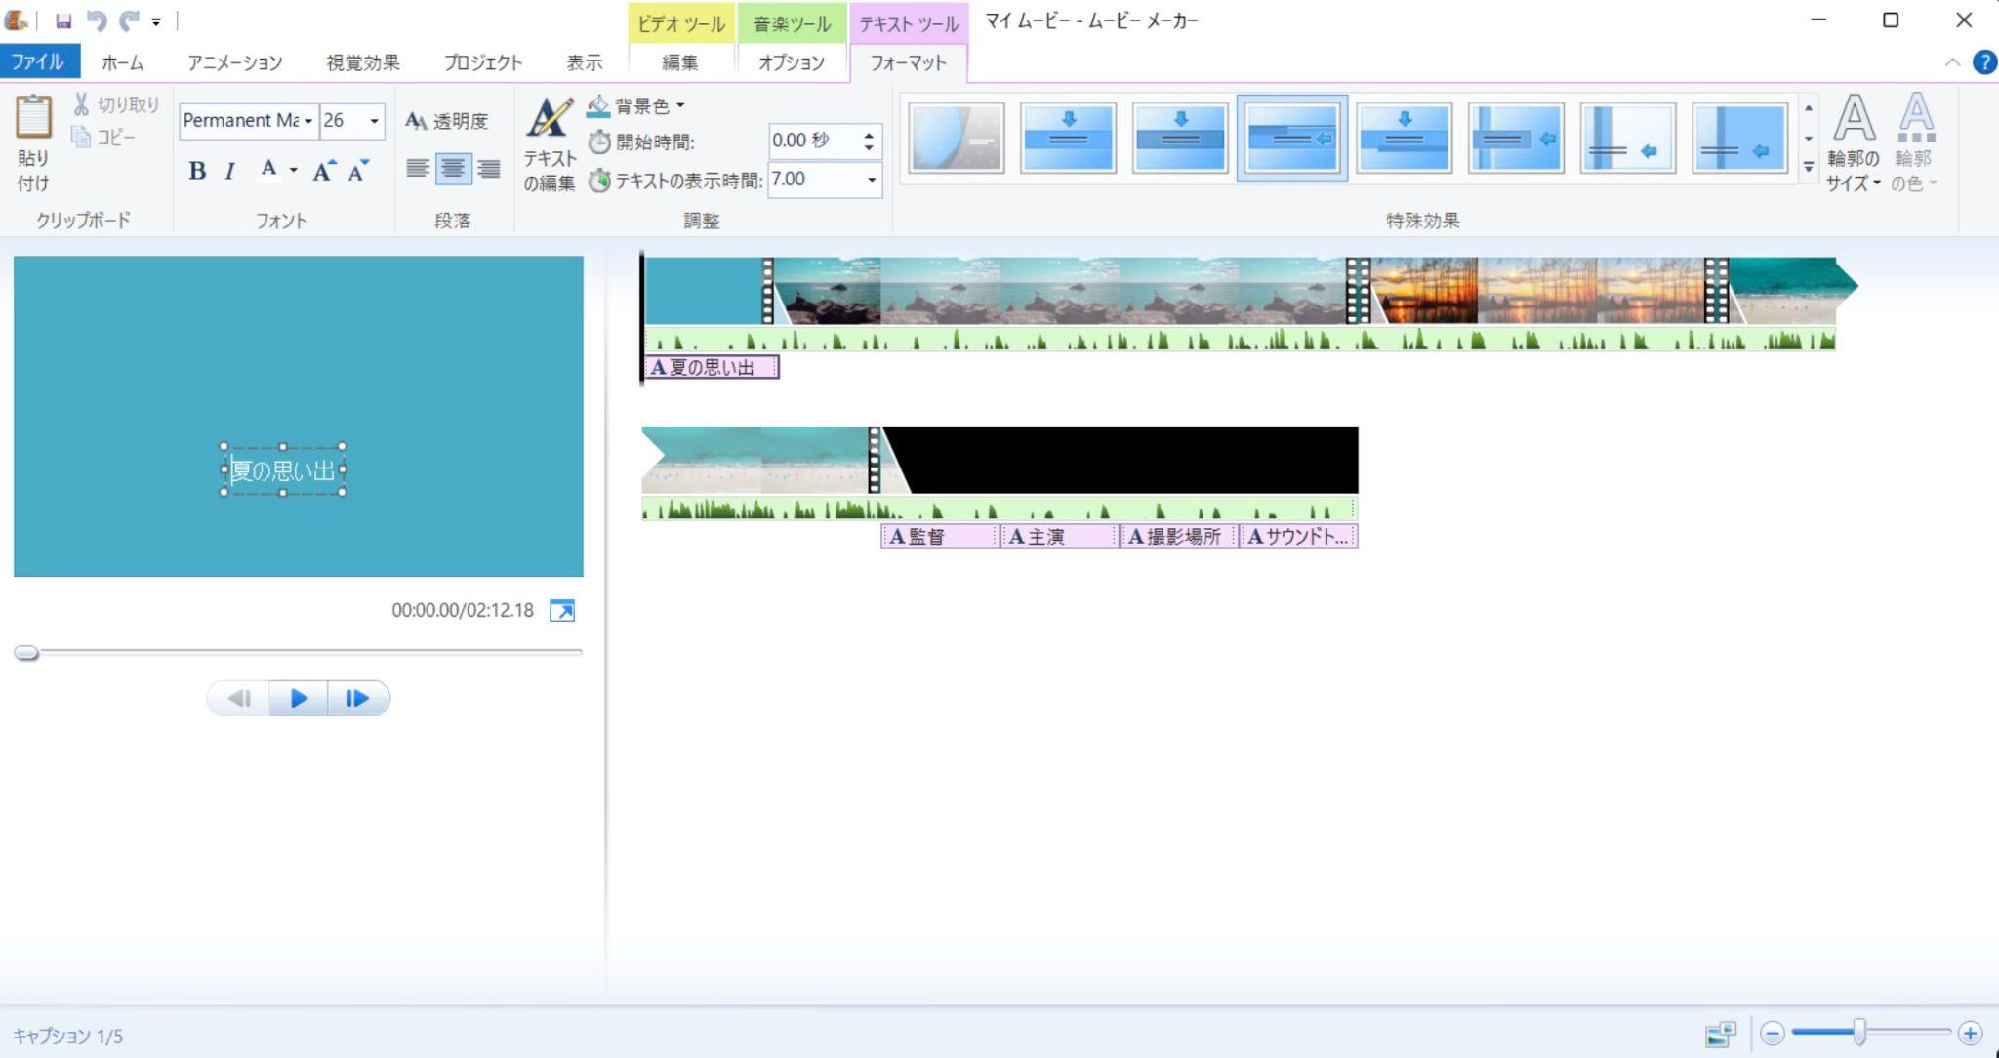Open the 背景色 background color dropdown
Viewport: 1999px width, 1058px height.
tap(636, 105)
